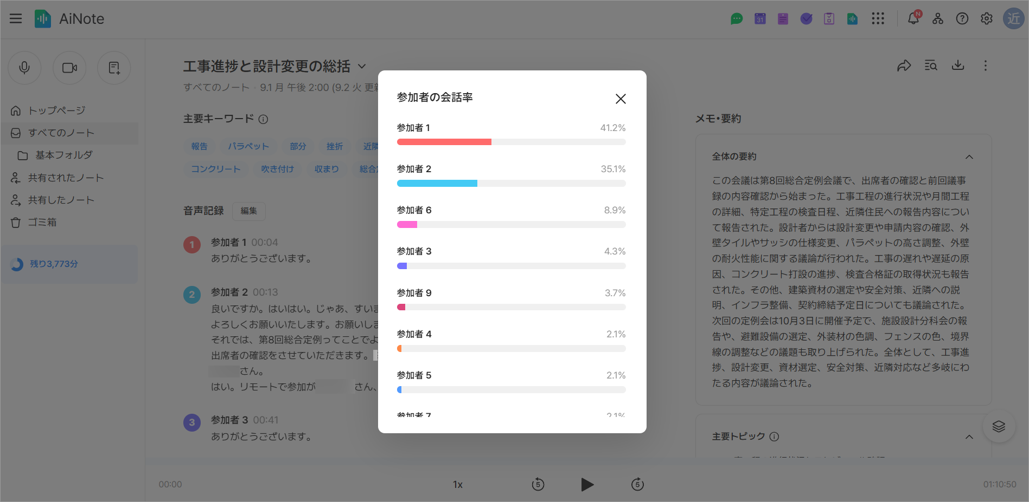
Task: Open the share note arrow icon
Action: [x=904, y=66]
